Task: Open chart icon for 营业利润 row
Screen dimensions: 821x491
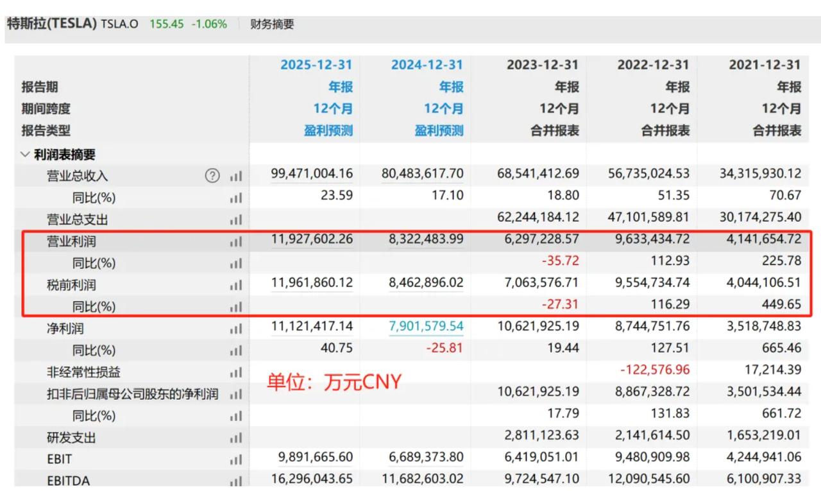Action: pos(236,242)
